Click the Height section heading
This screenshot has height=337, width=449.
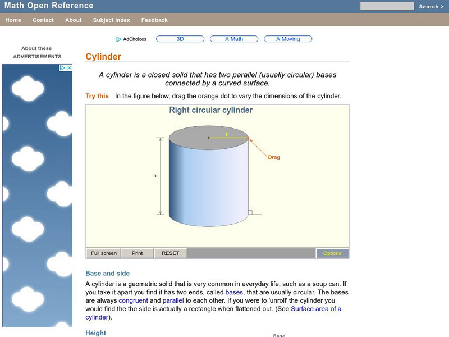[x=95, y=333]
